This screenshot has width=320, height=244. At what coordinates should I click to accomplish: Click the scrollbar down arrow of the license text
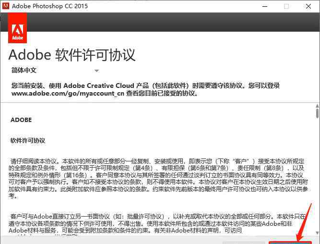coord(317,233)
